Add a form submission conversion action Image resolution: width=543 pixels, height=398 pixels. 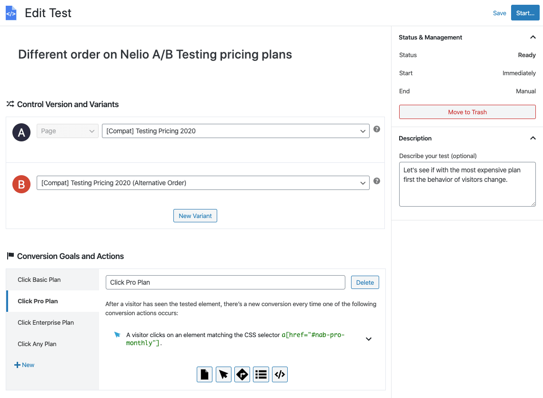tap(261, 374)
